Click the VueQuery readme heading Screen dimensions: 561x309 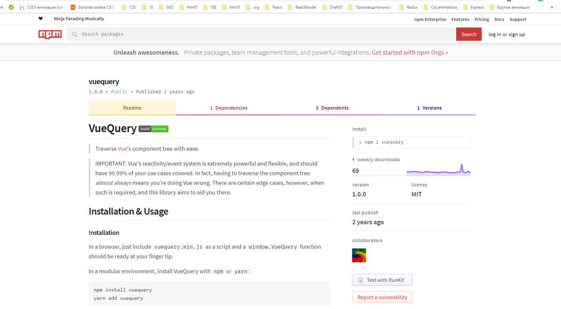tap(113, 128)
